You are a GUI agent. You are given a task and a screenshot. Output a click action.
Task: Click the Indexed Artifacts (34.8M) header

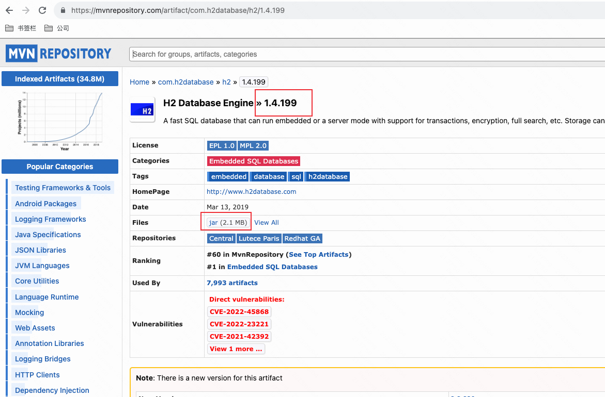click(60, 79)
